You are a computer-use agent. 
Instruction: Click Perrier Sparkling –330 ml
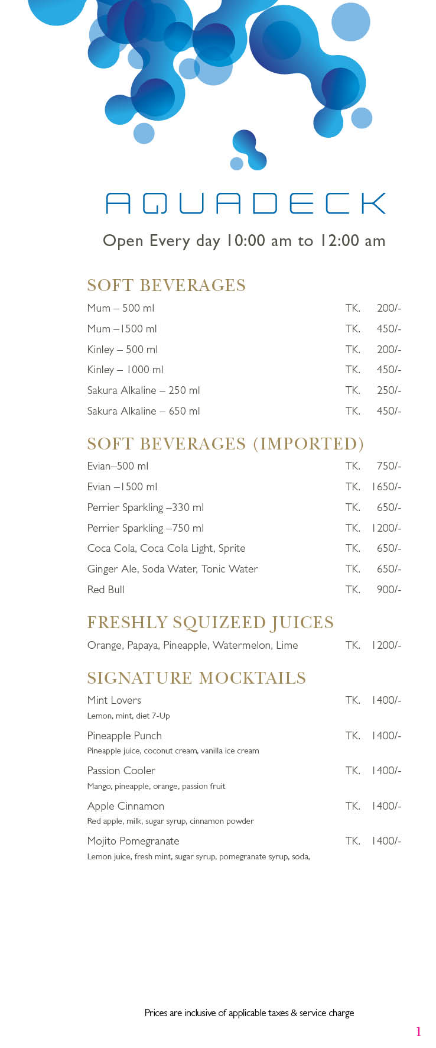145,507
